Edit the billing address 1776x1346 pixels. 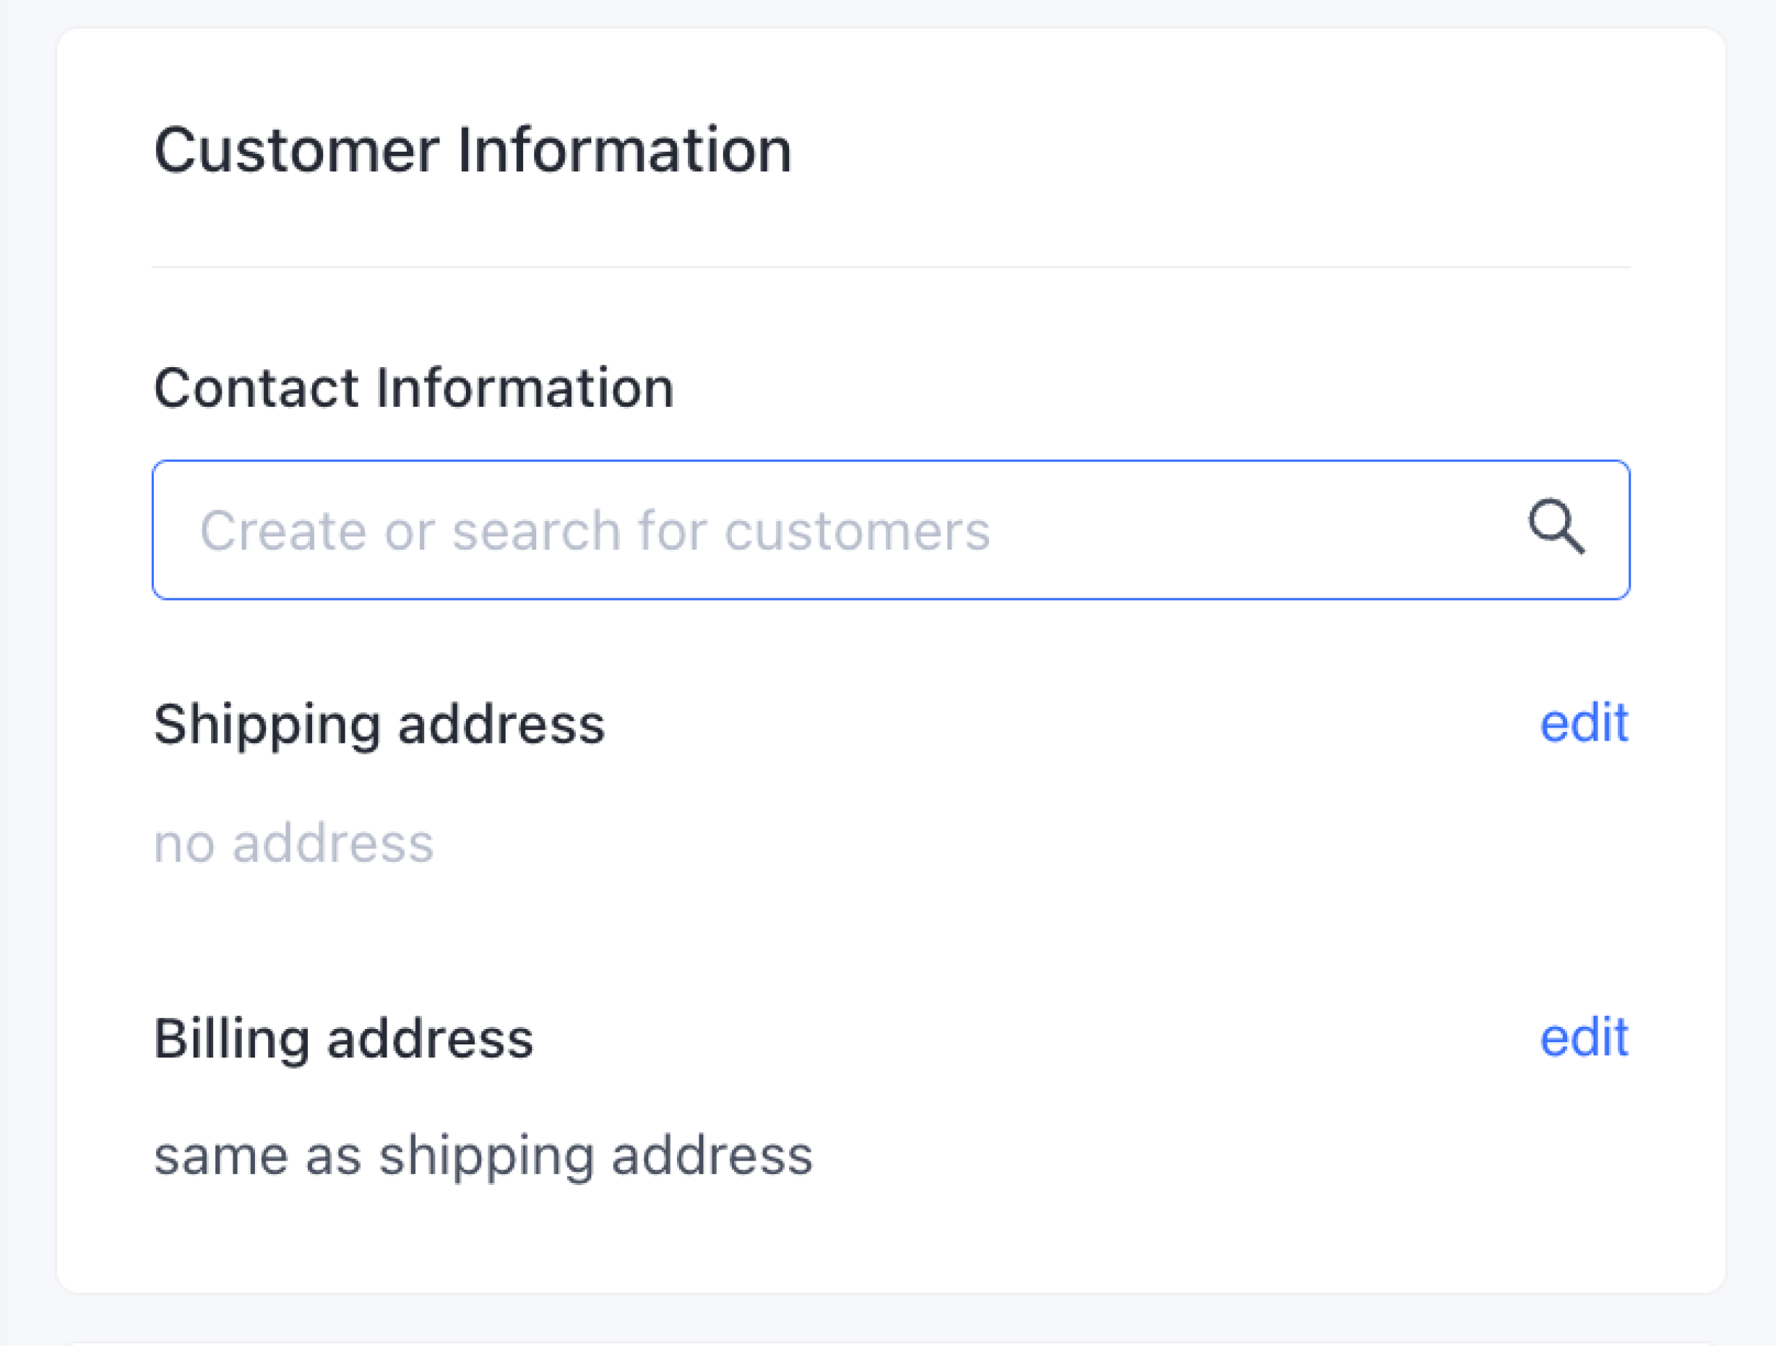pyautogui.click(x=1583, y=1037)
